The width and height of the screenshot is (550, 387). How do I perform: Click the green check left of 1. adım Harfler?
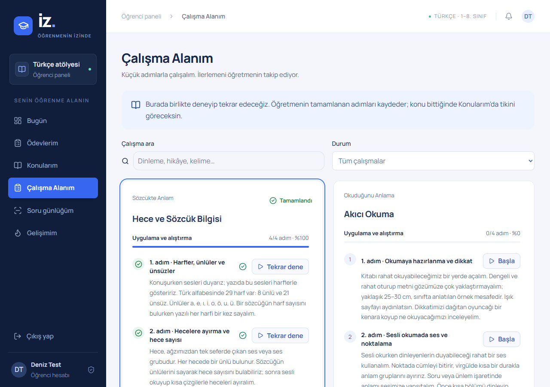[138, 264]
